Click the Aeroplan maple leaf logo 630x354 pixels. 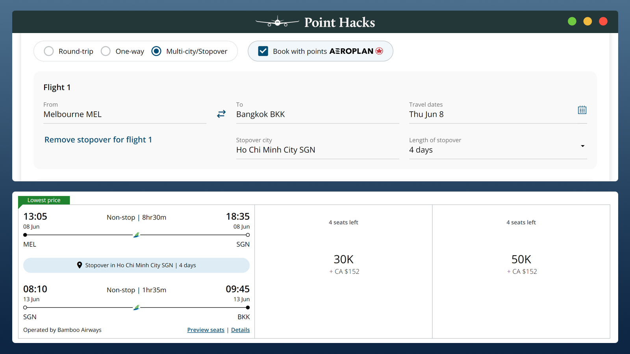click(379, 51)
